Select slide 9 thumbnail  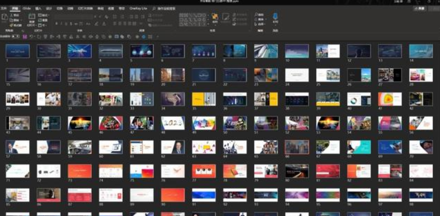(266, 51)
